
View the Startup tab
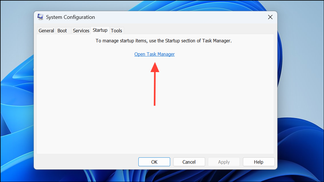coord(100,30)
